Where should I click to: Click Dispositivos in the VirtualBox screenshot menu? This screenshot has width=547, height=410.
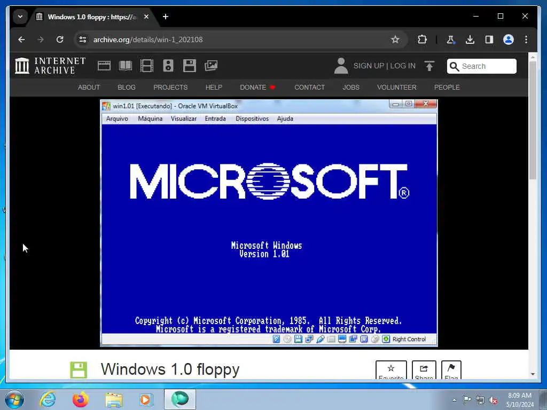point(252,119)
